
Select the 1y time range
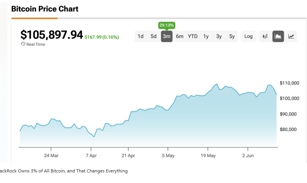tap(206, 36)
